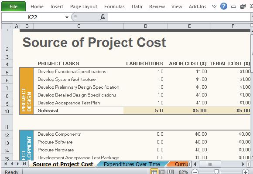
Task: Switch to Page Break Preview icon
Action: pyautogui.click(x=171, y=172)
